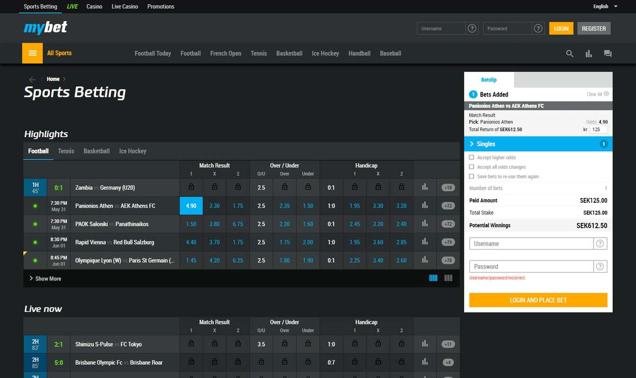This screenshot has height=378, width=636.
Task: Select the Betslip tab
Action: 489,80
